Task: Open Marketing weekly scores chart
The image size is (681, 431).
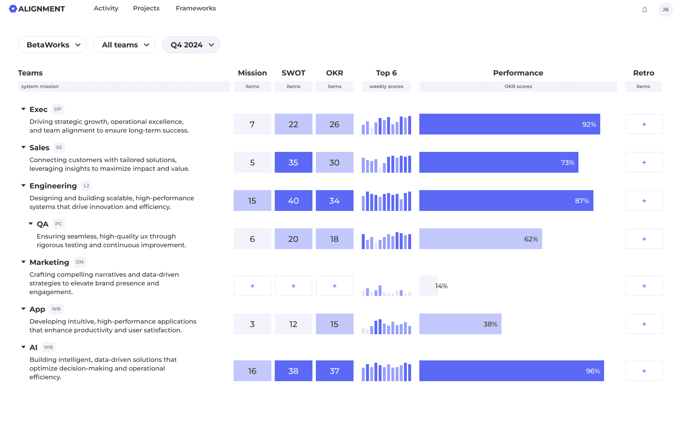Action: (386, 290)
